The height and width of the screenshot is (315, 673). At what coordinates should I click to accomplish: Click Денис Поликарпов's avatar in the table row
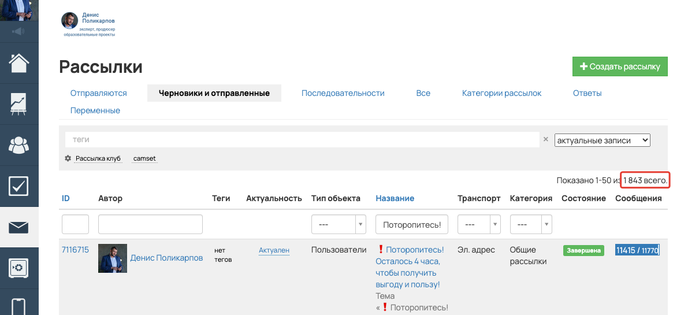coord(112,258)
